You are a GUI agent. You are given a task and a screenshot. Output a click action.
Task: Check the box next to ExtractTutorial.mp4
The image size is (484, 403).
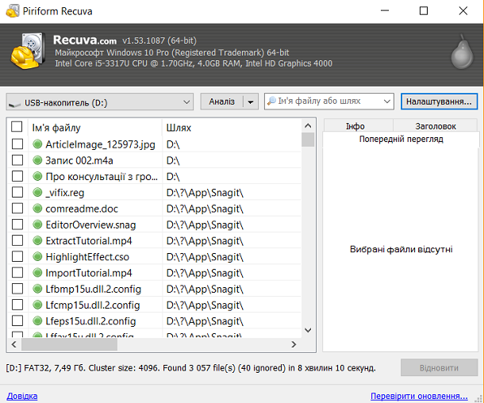tap(17, 240)
